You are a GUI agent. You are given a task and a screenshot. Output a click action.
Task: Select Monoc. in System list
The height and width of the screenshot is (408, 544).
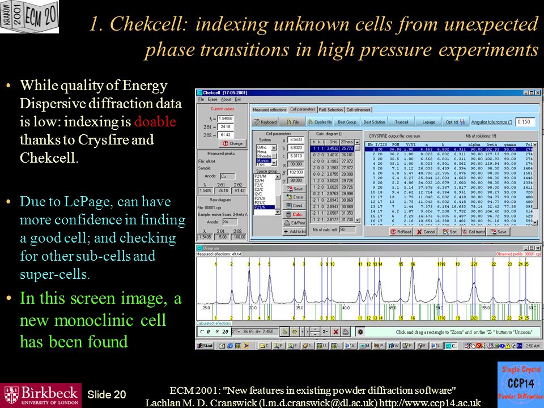tap(263, 160)
